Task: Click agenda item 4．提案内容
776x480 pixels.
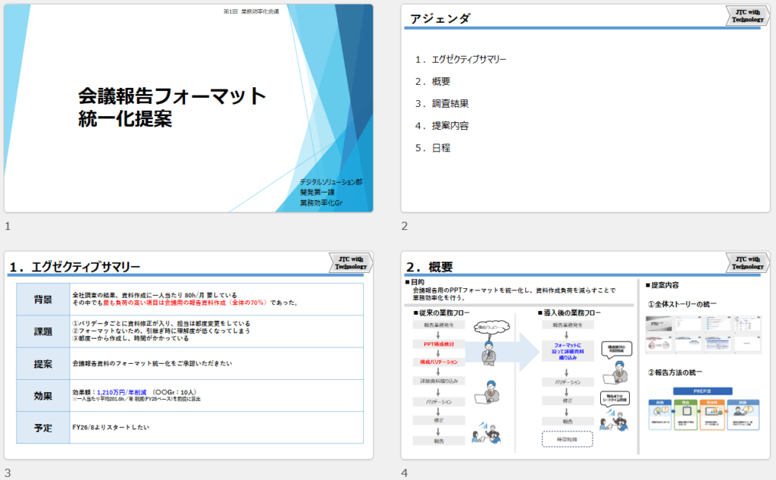Action: pyautogui.click(x=441, y=125)
